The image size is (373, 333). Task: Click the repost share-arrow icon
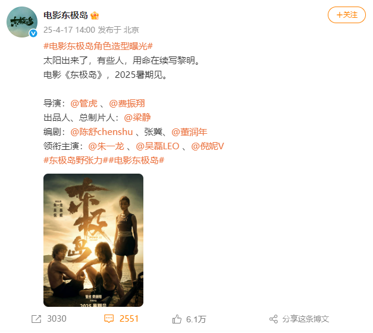tap(36, 319)
